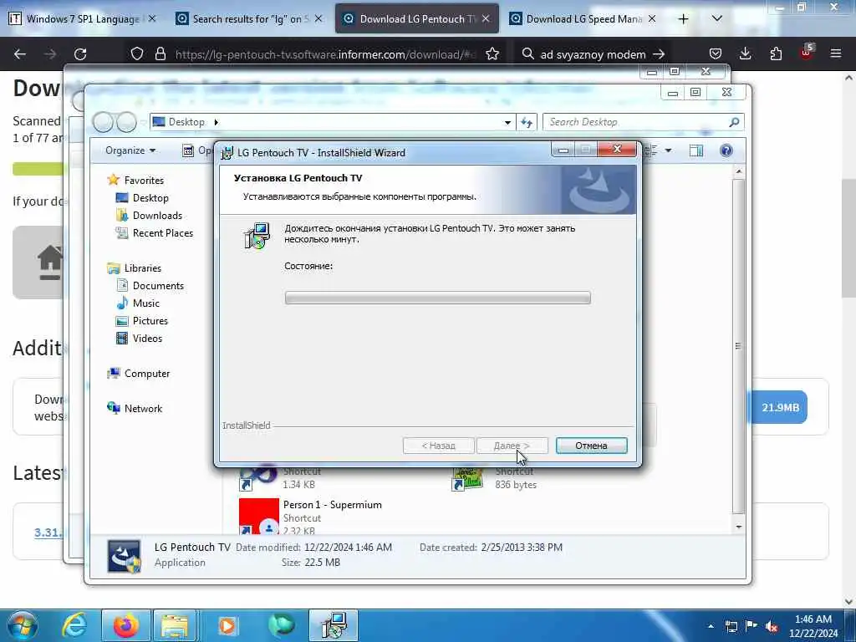
Task: Toggle the preview pane icon
Action: (x=696, y=150)
